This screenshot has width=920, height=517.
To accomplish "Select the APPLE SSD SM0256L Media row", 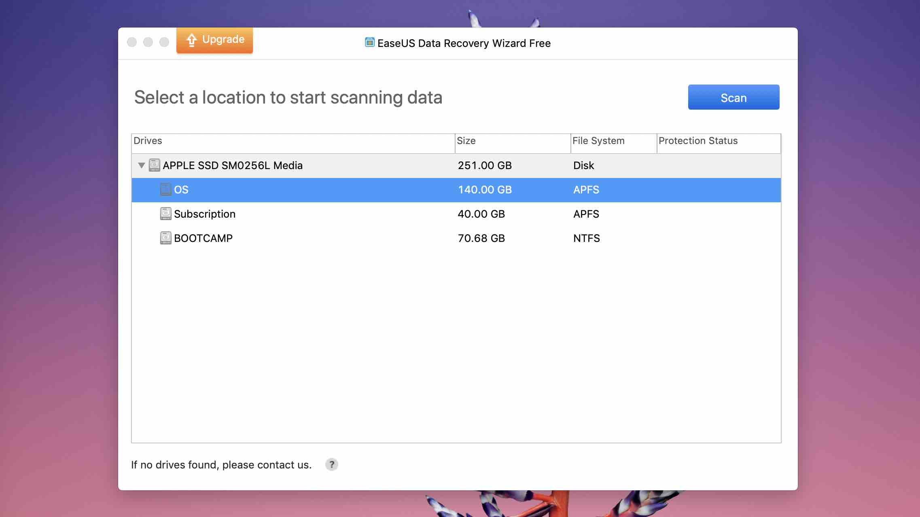I will click(456, 165).
